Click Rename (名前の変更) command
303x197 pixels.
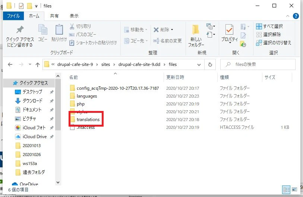point(167,41)
